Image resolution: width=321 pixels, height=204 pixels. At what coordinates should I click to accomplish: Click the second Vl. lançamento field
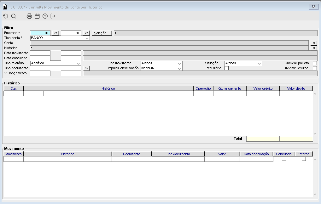(x=71, y=73)
